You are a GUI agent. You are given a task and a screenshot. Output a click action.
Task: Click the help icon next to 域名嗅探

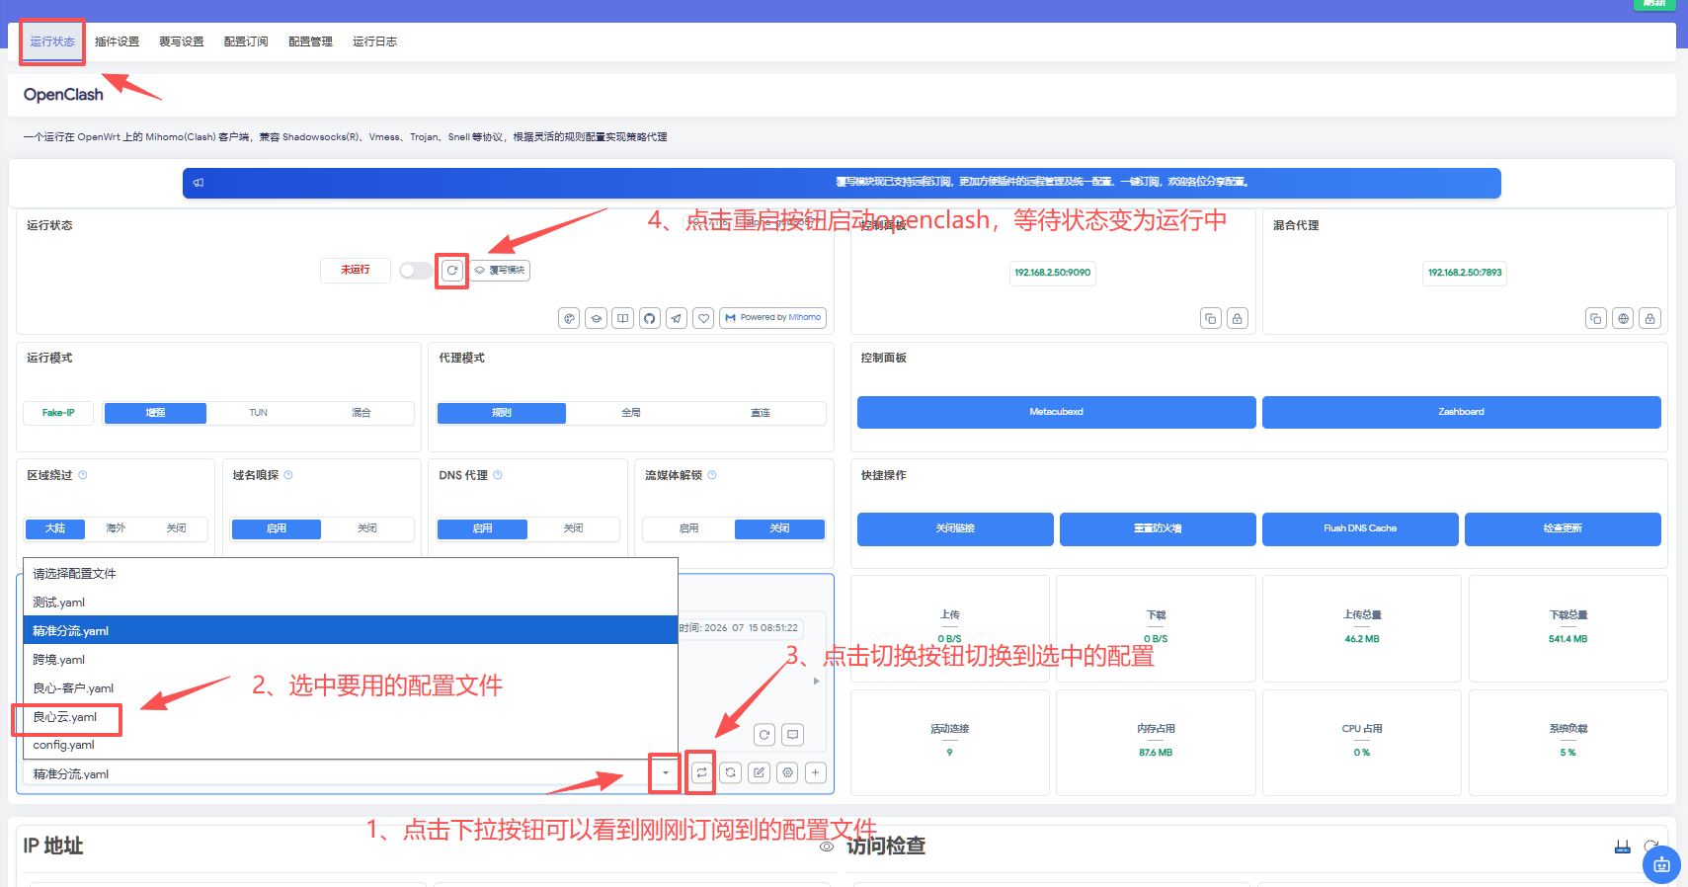288,475
